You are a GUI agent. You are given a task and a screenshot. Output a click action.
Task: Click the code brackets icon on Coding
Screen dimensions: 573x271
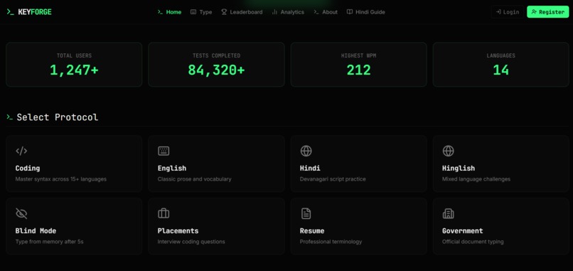tap(21, 151)
